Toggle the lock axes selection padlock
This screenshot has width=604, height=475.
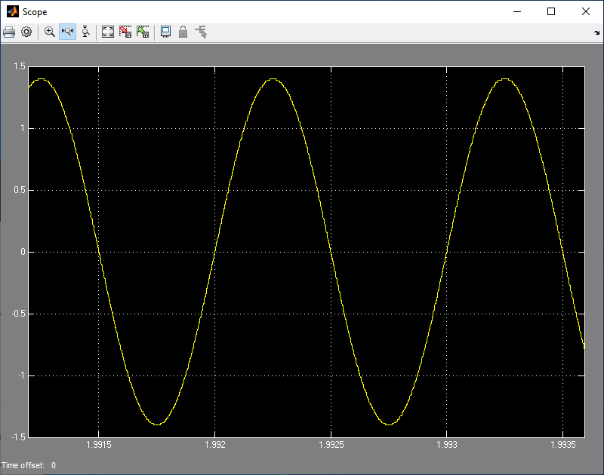[x=183, y=32]
